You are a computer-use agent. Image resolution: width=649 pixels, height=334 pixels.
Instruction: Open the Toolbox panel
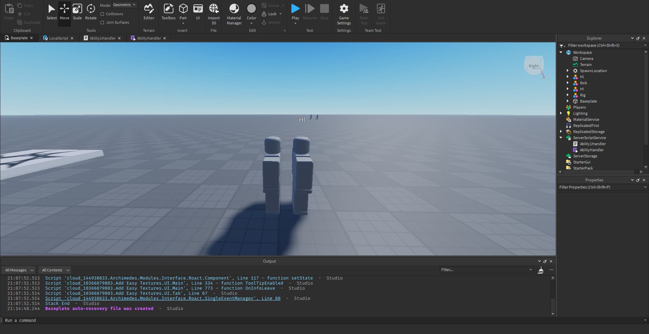coord(168,12)
